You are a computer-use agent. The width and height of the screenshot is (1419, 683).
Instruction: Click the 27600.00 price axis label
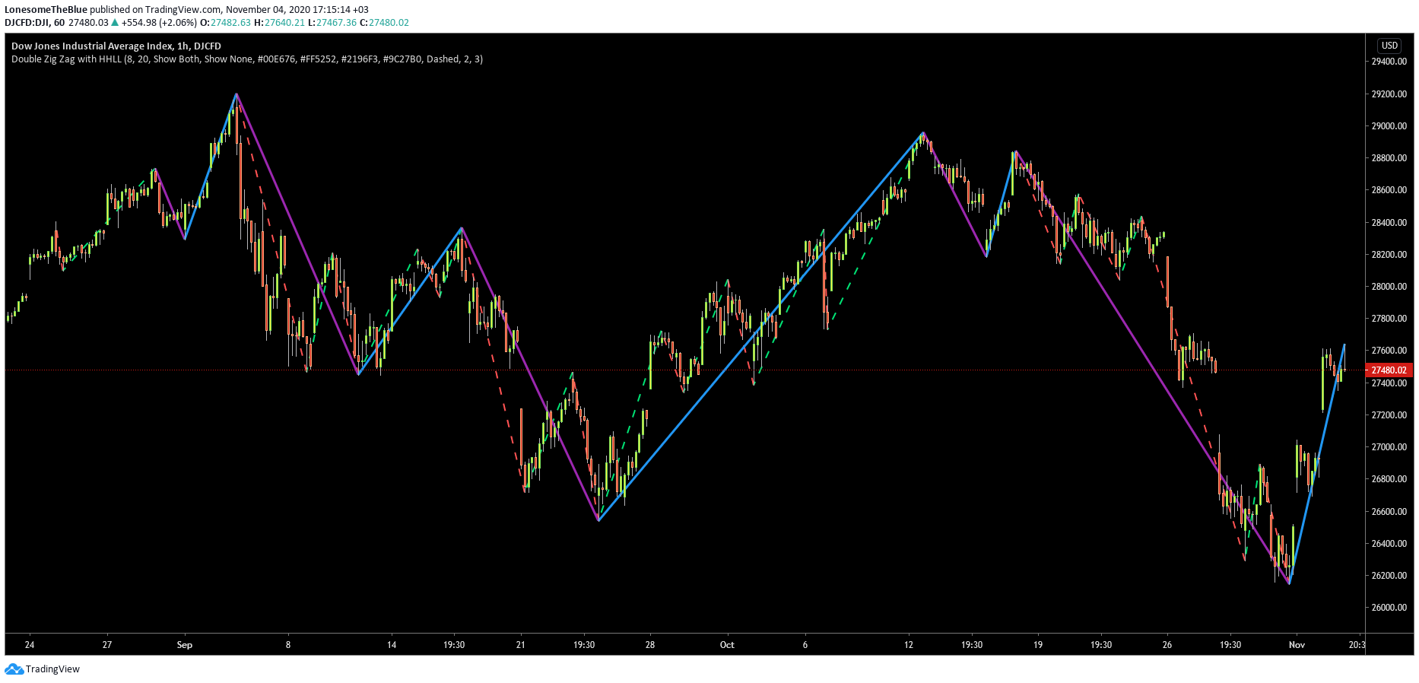pyautogui.click(x=1389, y=351)
